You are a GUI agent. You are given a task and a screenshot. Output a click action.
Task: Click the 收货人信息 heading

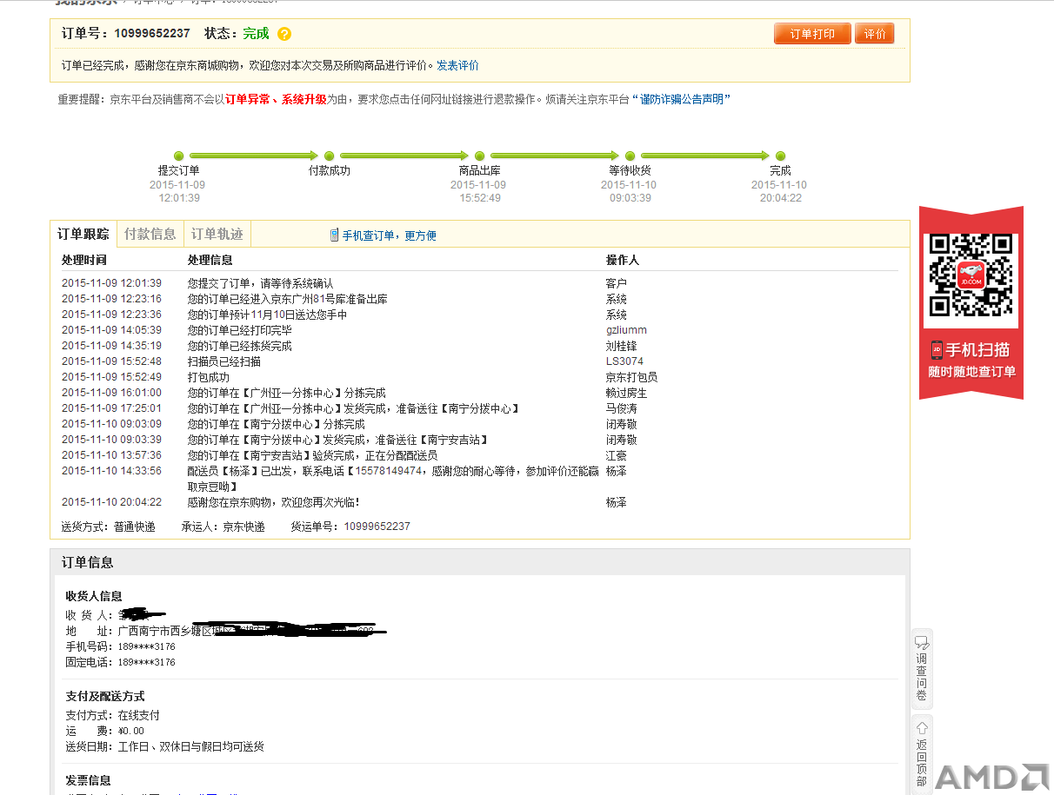tap(93, 596)
